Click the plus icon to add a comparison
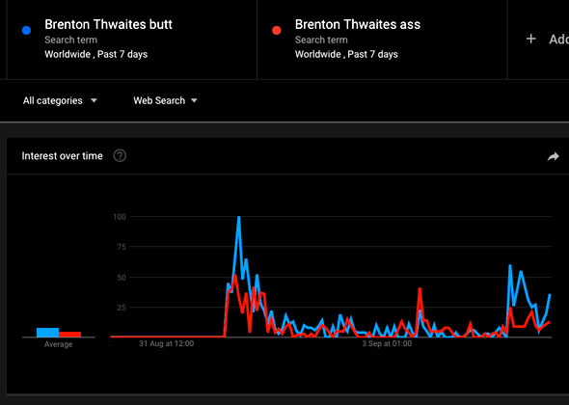The image size is (569, 405). coord(530,39)
